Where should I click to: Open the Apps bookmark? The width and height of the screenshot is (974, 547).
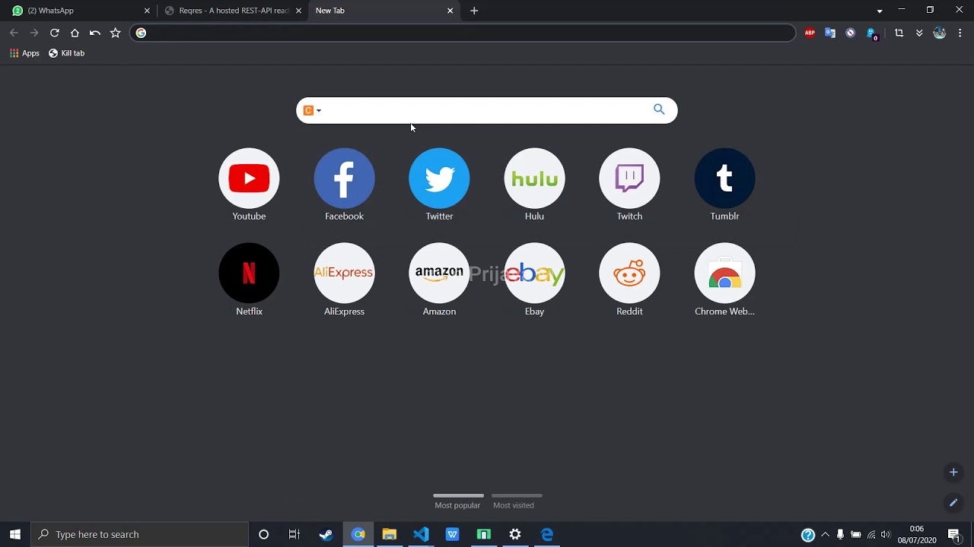[24, 53]
